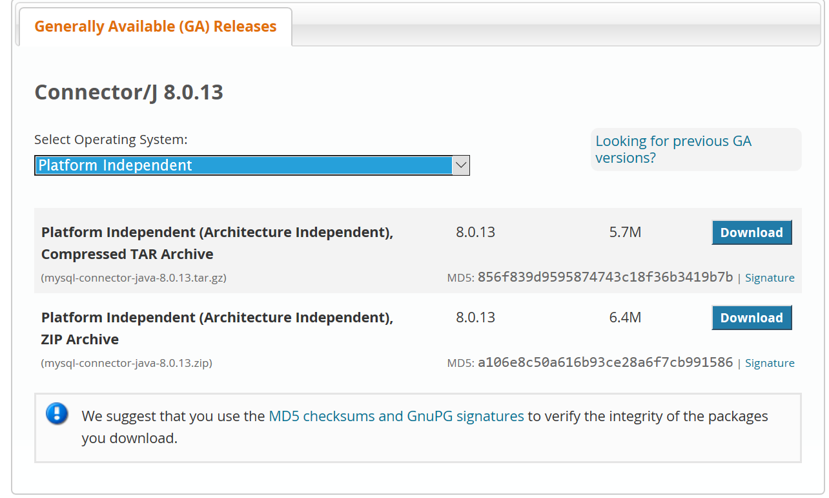Select the ZIP archive MD5 checksum text
Screen dimensions: 829x498
[x=606, y=362]
